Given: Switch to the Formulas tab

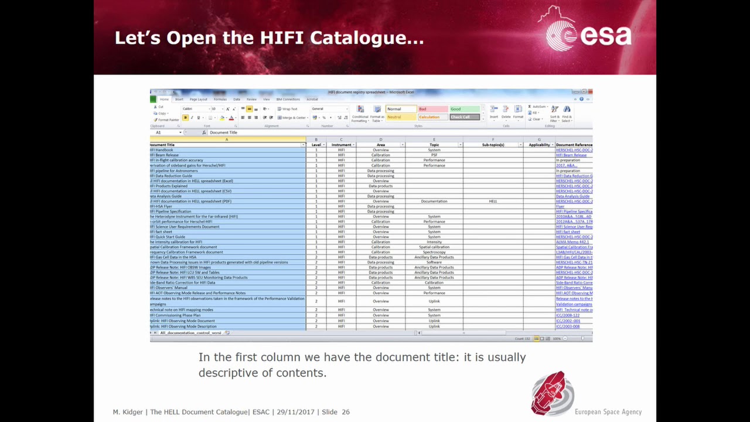Looking at the screenshot, I should pyautogui.click(x=220, y=100).
